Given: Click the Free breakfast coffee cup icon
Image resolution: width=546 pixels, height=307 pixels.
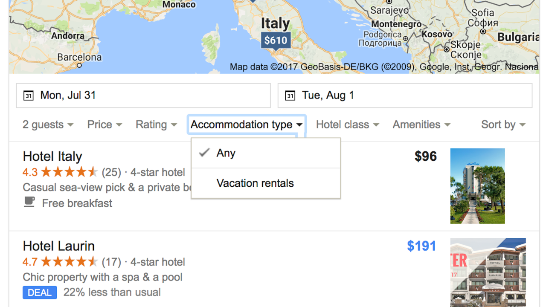Looking at the screenshot, I should [x=29, y=202].
